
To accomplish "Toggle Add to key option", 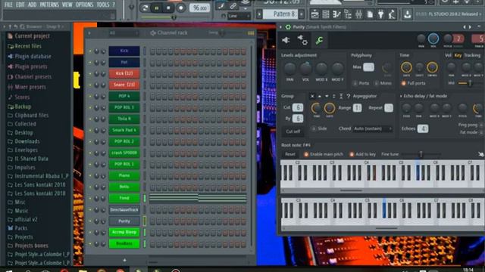I will [x=352, y=154].
